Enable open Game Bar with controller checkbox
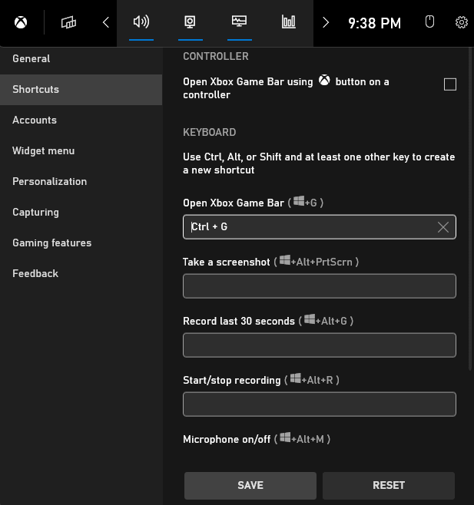Screen dimensions: 474x505 coord(450,84)
